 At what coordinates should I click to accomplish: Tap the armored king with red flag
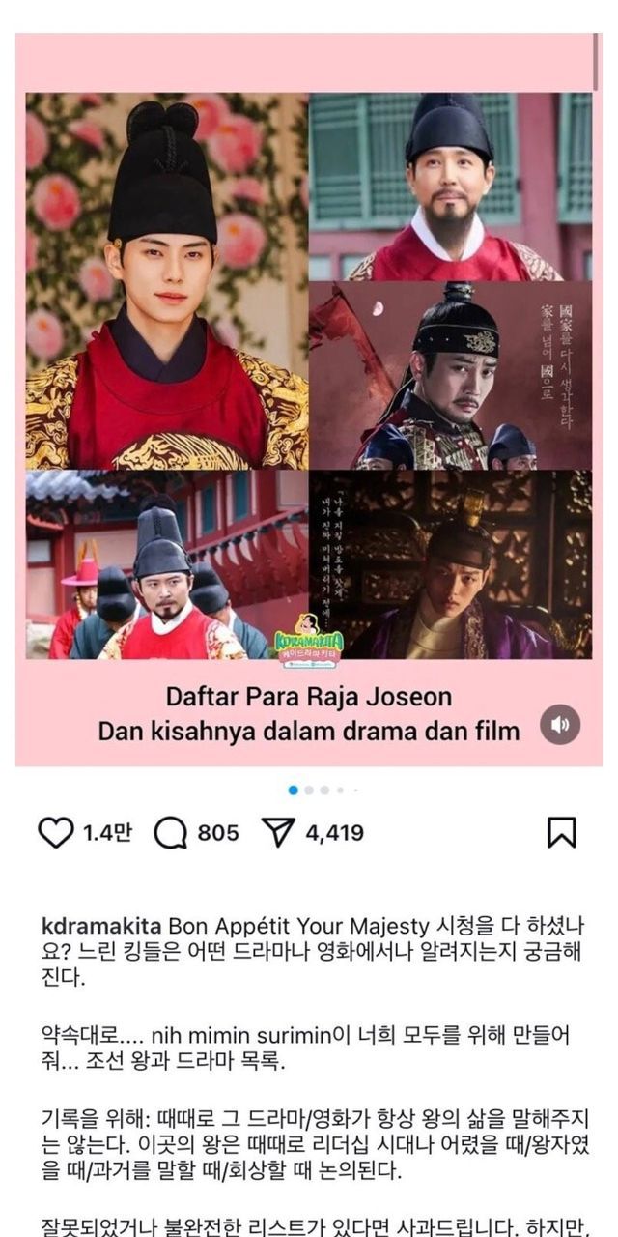[451, 376]
